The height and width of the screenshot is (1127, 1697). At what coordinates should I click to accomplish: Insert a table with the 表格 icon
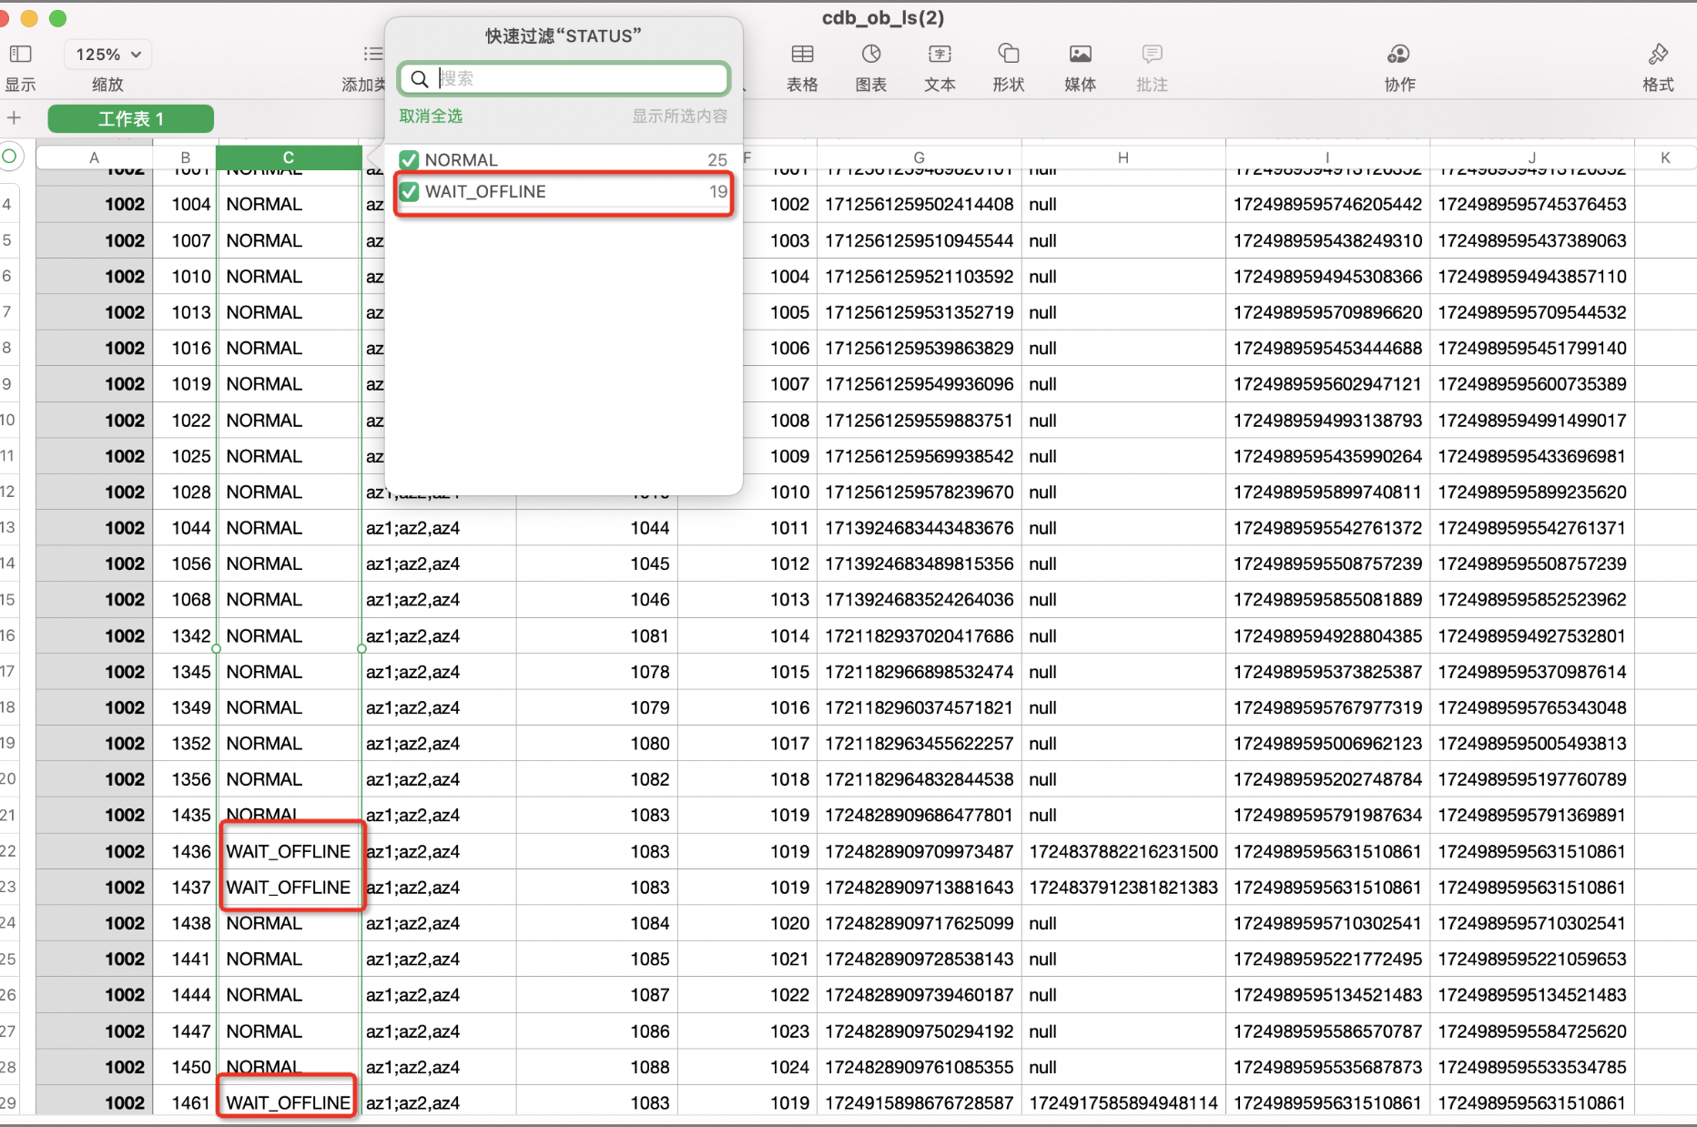pyautogui.click(x=802, y=55)
